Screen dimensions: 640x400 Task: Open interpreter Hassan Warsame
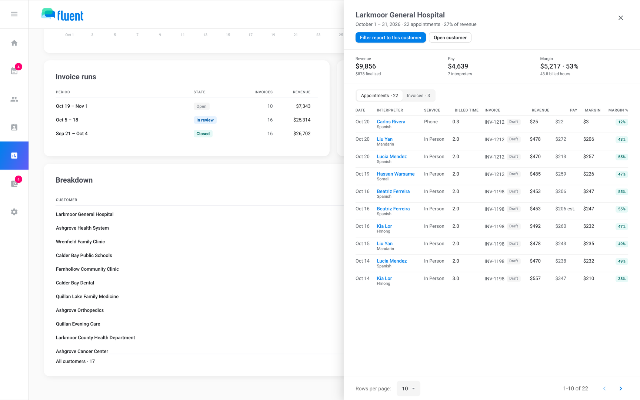[396, 174]
